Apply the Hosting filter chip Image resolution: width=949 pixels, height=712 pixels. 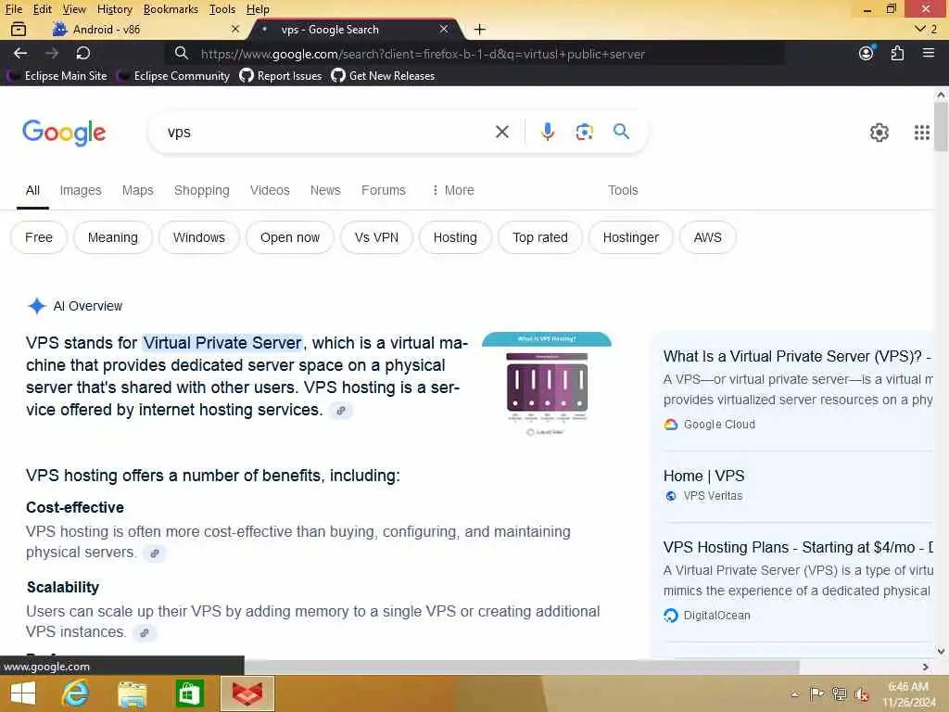pyautogui.click(x=455, y=237)
